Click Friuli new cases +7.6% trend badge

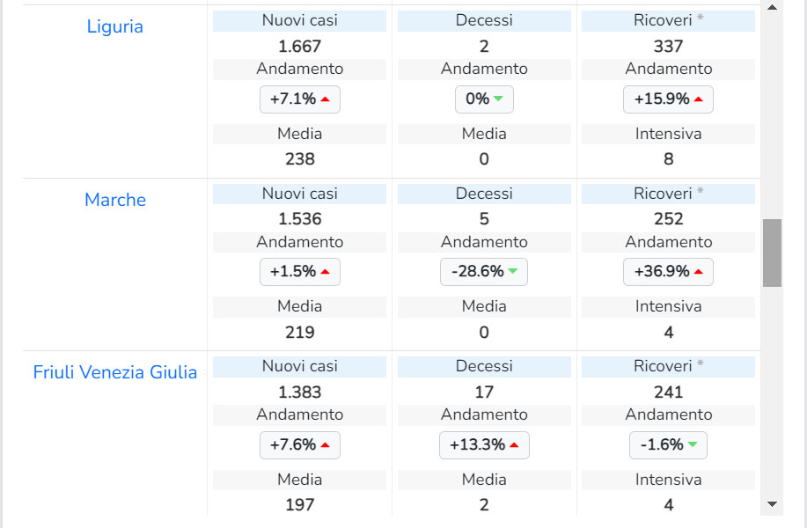click(x=299, y=445)
